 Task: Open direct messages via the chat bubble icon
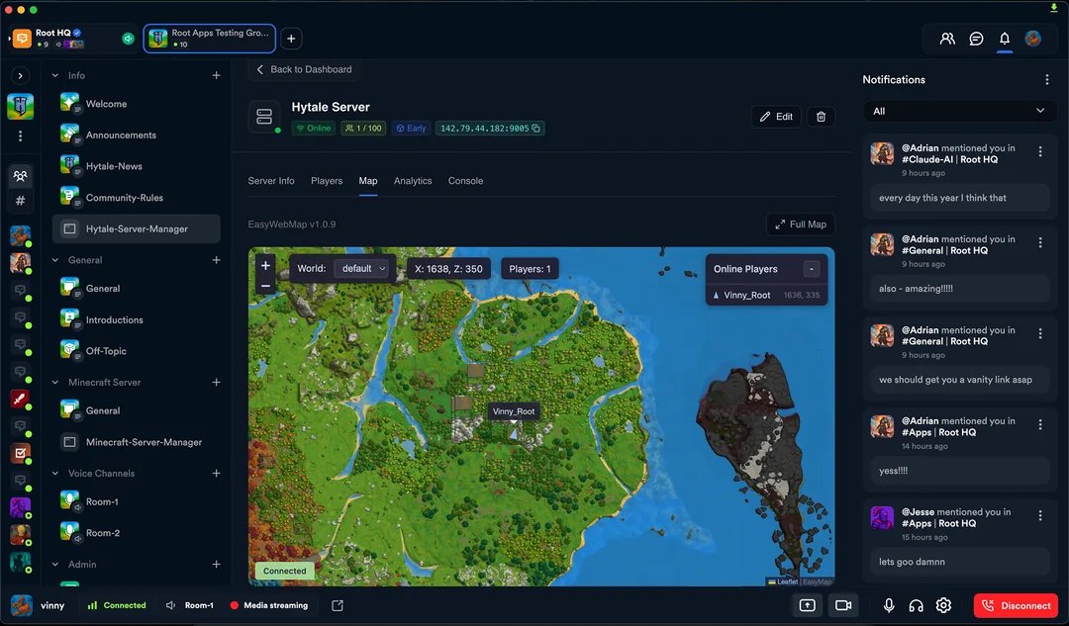pos(975,38)
